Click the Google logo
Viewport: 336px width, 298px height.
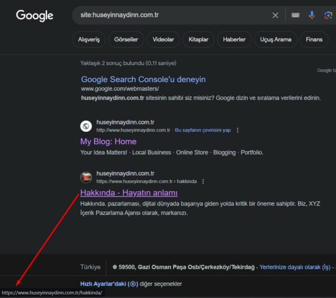(x=35, y=16)
